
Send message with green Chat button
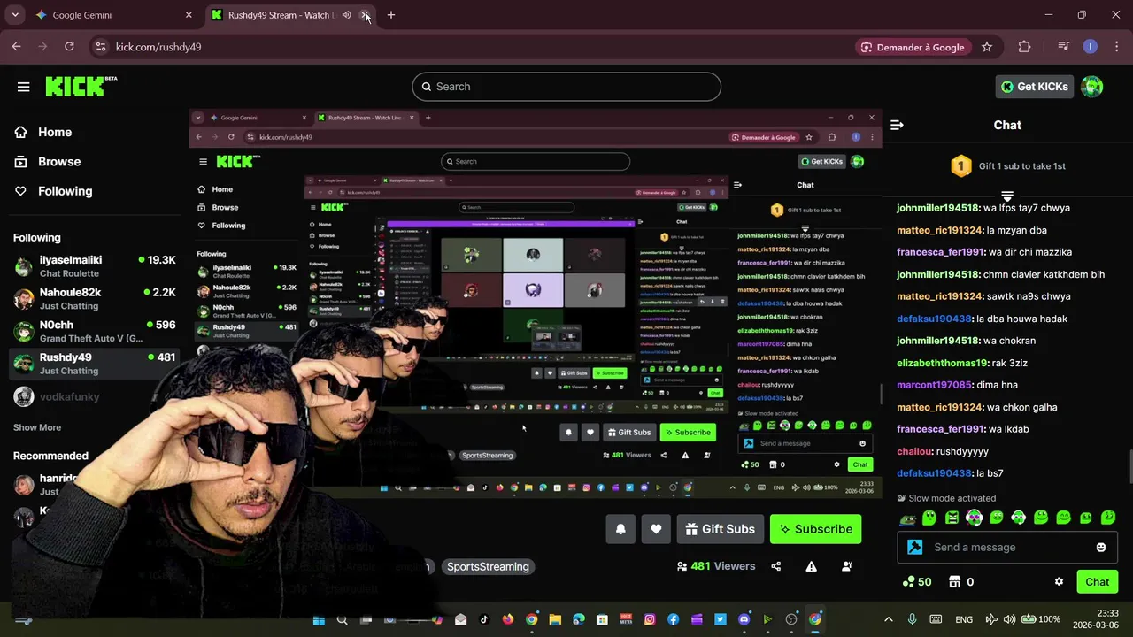pyautogui.click(x=1097, y=581)
